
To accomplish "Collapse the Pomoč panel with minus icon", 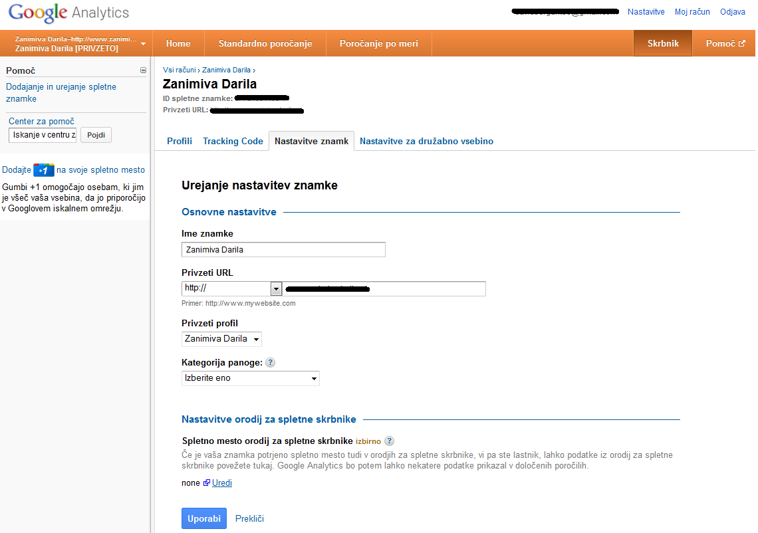I will (143, 70).
